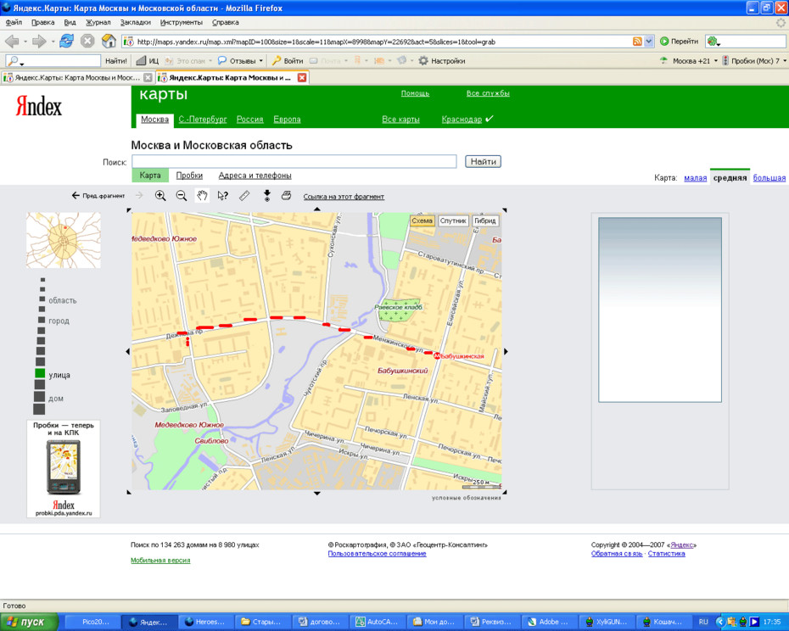Switch map view to Спутник
This screenshot has height=631, width=789.
[x=453, y=221]
